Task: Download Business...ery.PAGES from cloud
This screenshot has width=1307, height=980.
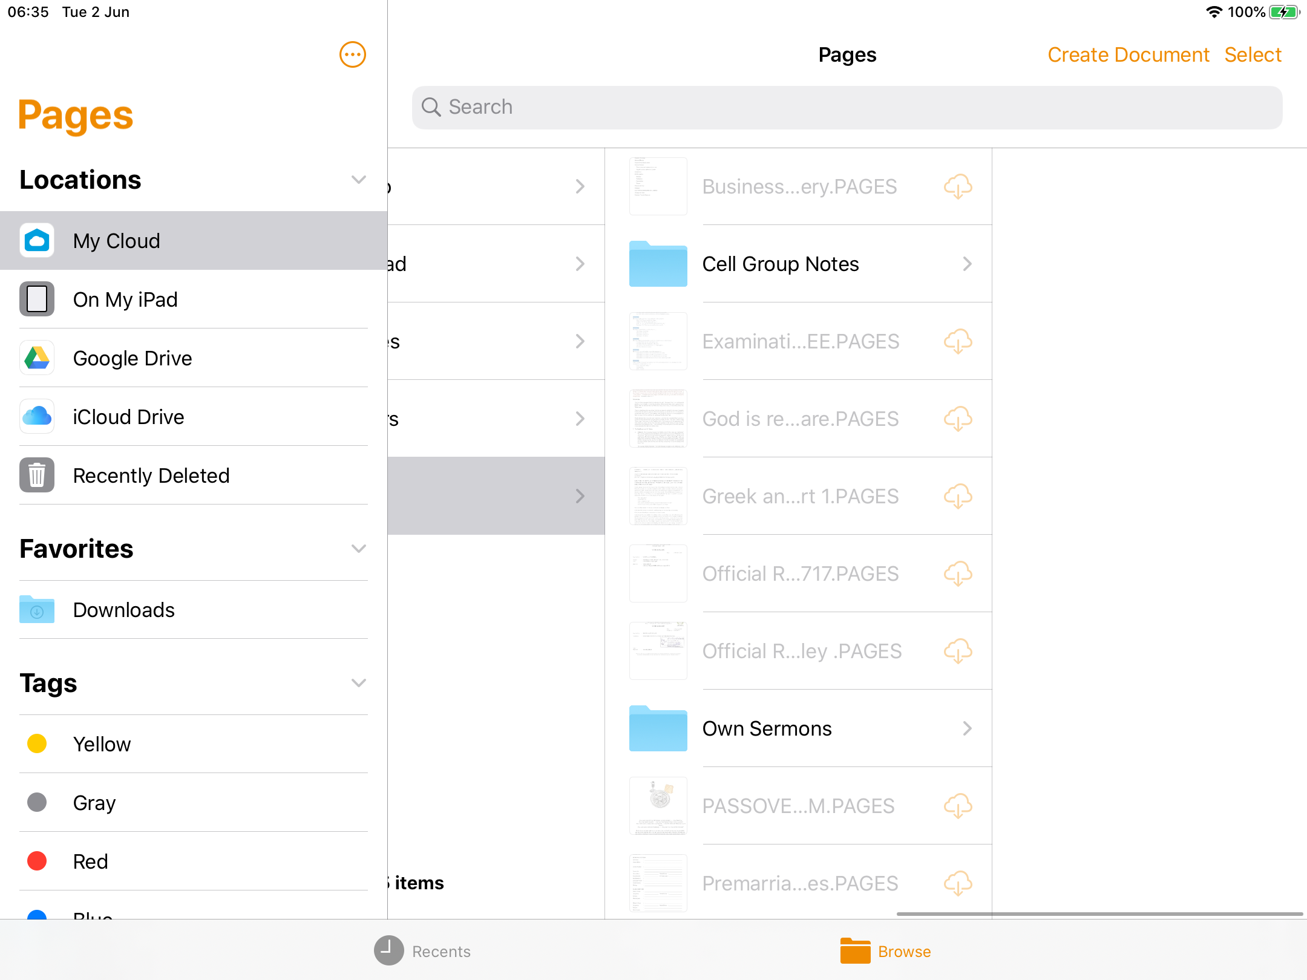Action: [x=958, y=186]
